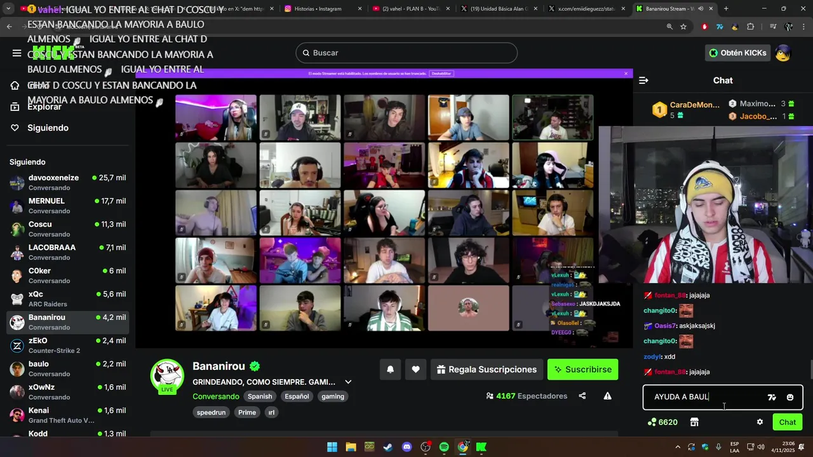This screenshot has width=813, height=457.
Task: Click the Español tag
Action: [297, 396]
